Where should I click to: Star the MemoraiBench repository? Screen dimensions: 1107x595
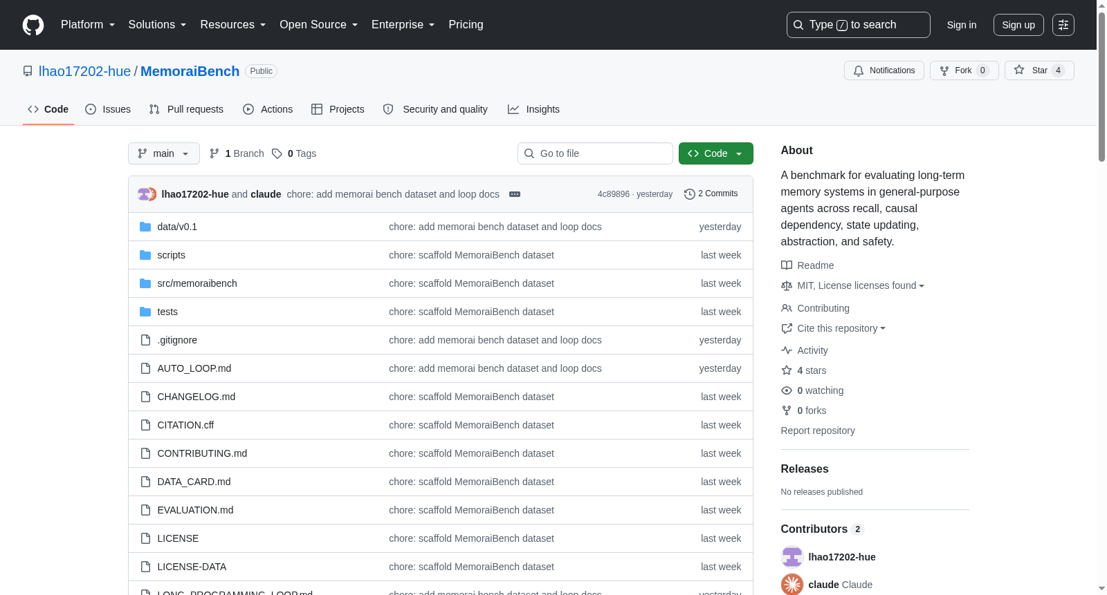1039,70
